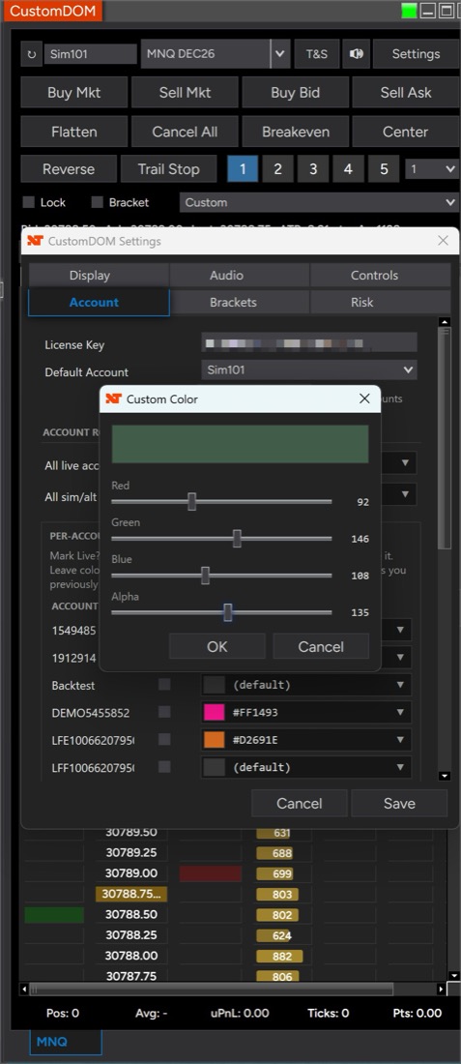Viewport: 461px width, 1064px height.
Task: Check Mark Live for Backtest account
Action: [x=164, y=685]
